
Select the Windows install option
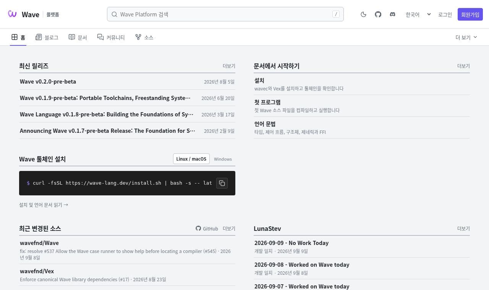click(223, 159)
